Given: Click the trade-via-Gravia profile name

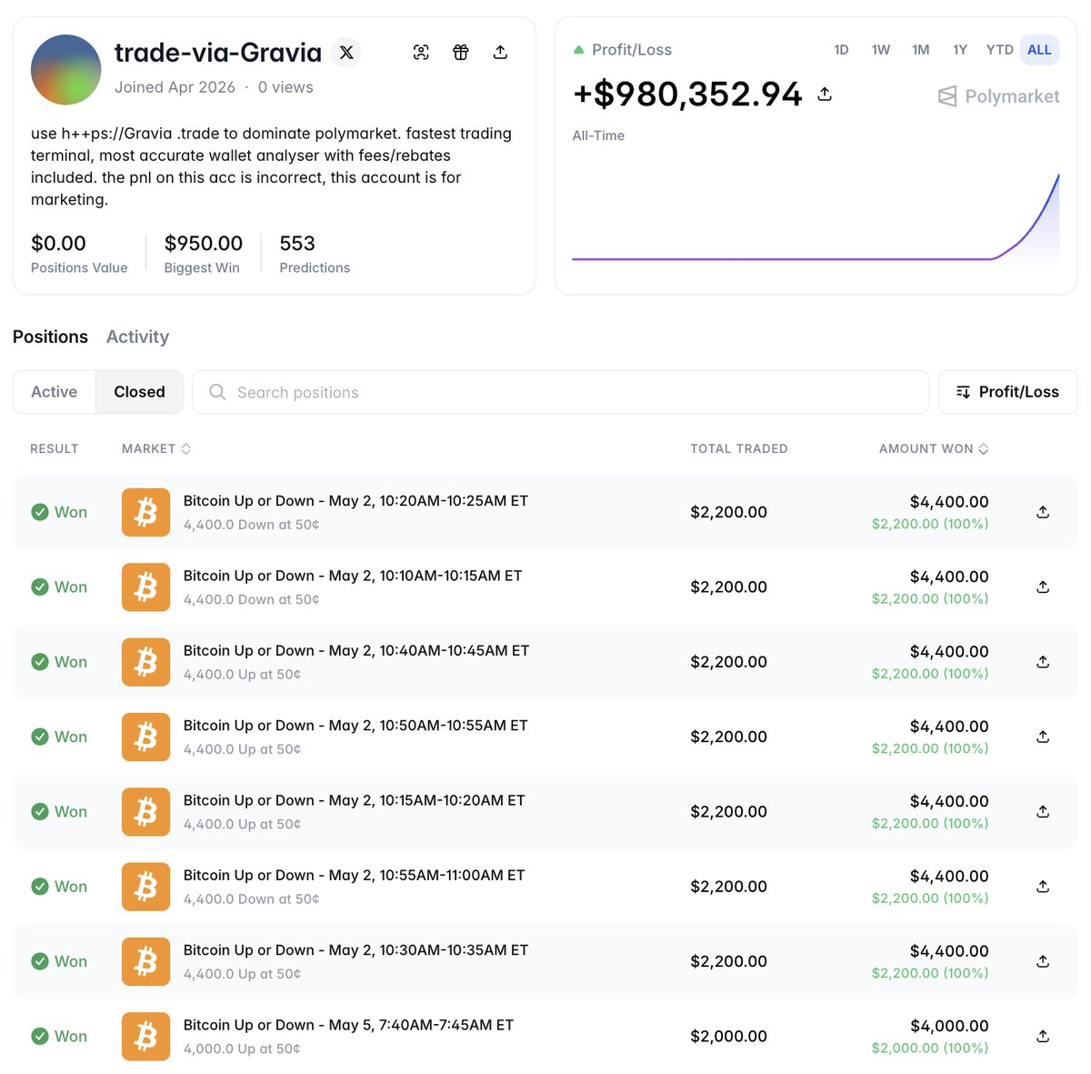Looking at the screenshot, I should pyautogui.click(x=218, y=53).
